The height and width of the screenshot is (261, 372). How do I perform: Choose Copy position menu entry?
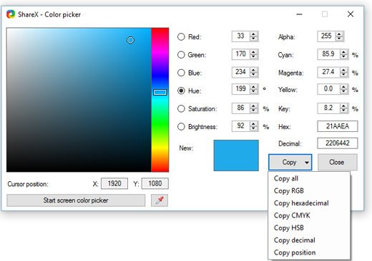pyautogui.click(x=309, y=252)
